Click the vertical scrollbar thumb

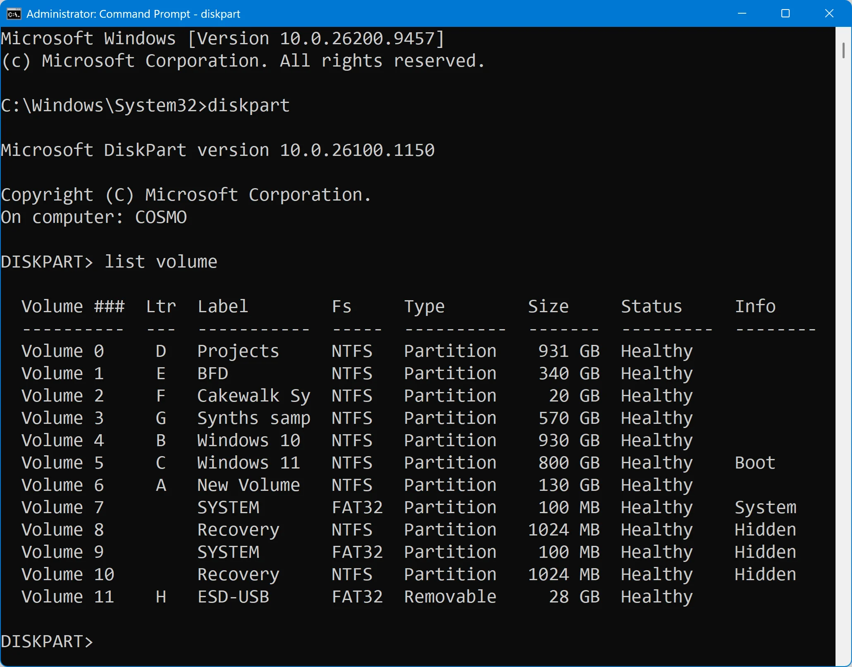(843, 50)
